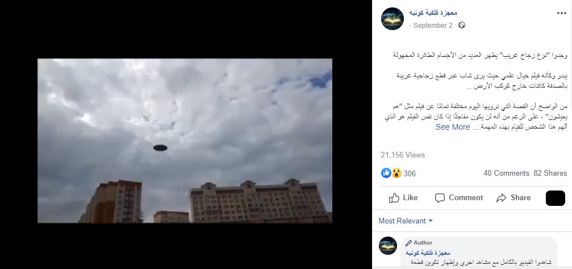Viewport: 572px width, 269px height.
Task: Click the pencil Author badge icon
Action: point(408,243)
